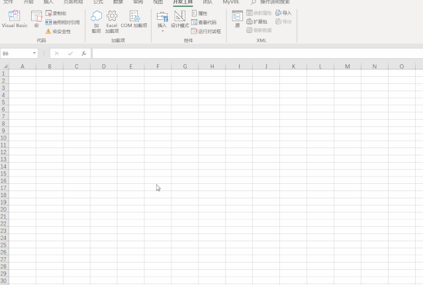Click Refresh Data (刷新数据)
Viewport: 423px width, 285px height.
(x=259, y=30)
